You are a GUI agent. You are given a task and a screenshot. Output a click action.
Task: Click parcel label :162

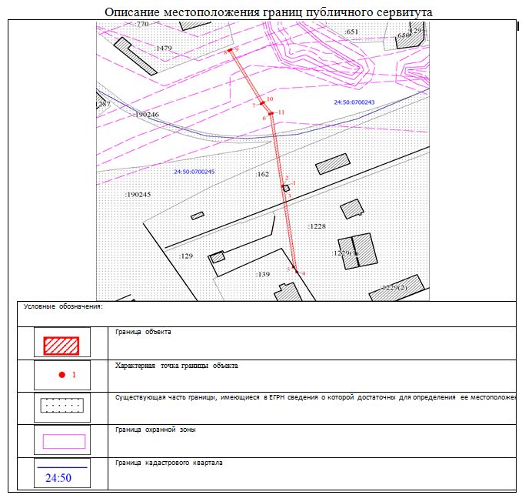[x=262, y=175]
